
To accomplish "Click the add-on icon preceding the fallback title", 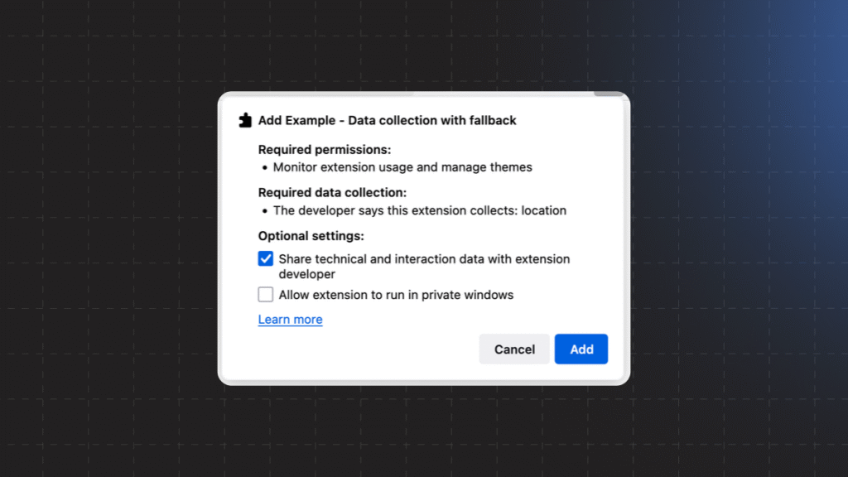I will pyautogui.click(x=244, y=119).
